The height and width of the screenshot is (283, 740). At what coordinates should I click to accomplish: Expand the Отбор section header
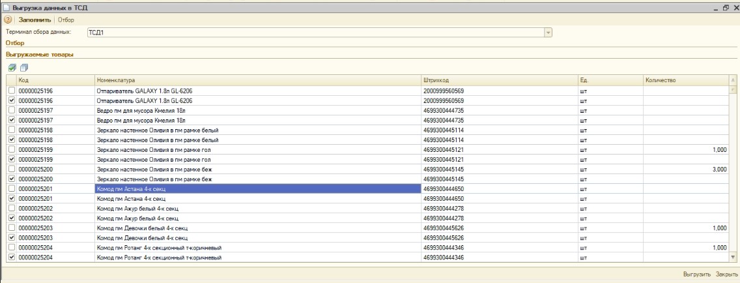pyautogui.click(x=15, y=42)
